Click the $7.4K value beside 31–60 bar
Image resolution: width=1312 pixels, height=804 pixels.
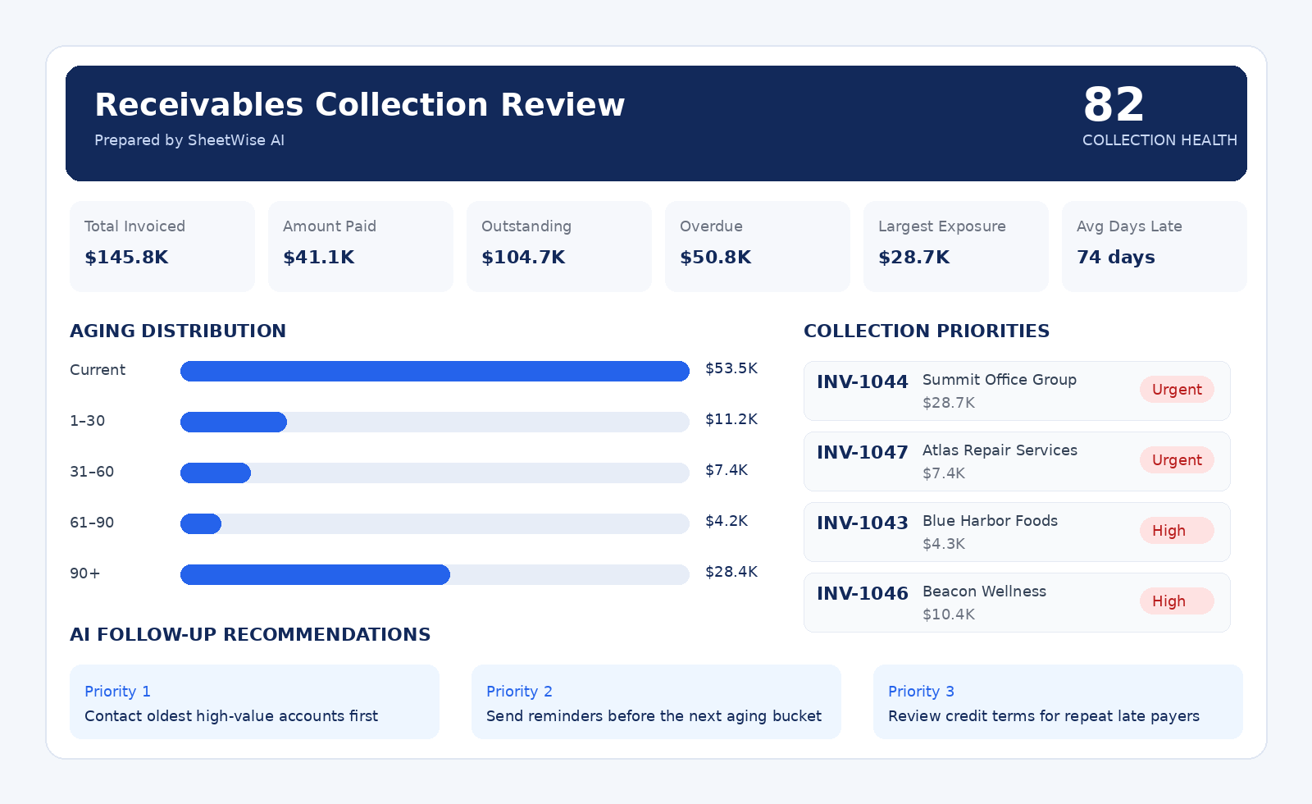[727, 470]
